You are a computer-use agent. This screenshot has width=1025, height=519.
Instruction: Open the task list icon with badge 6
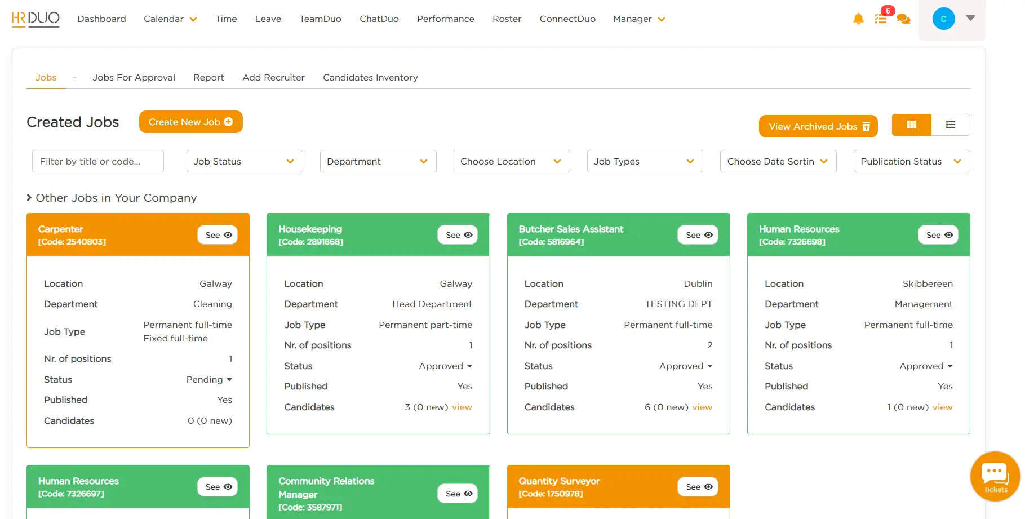(880, 19)
